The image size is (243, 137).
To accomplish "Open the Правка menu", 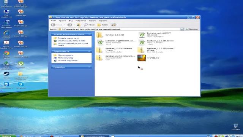I will [x=62, y=21].
